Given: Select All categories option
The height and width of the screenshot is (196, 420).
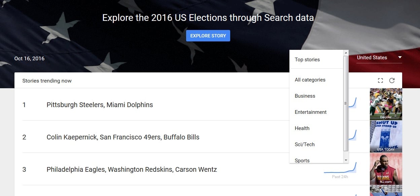Looking at the screenshot, I should (x=310, y=80).
